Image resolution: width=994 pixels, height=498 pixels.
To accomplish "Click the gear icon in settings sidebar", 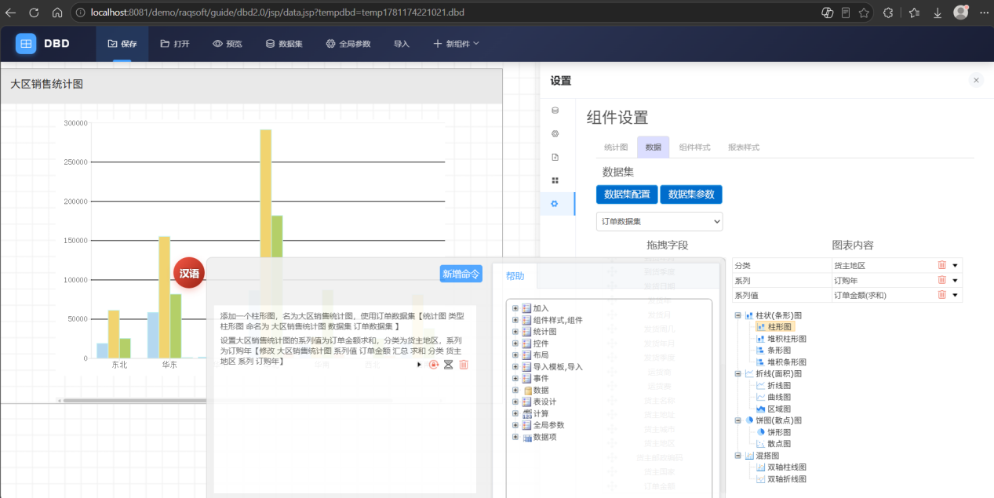I will pos(555,204).
